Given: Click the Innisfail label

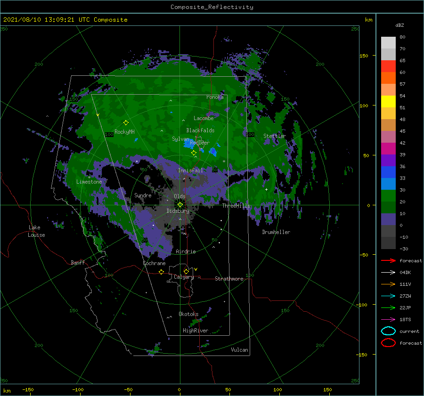Looking at the screenshot, I should [190, 170].
